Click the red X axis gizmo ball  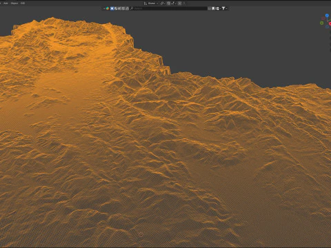click(330, 23)
